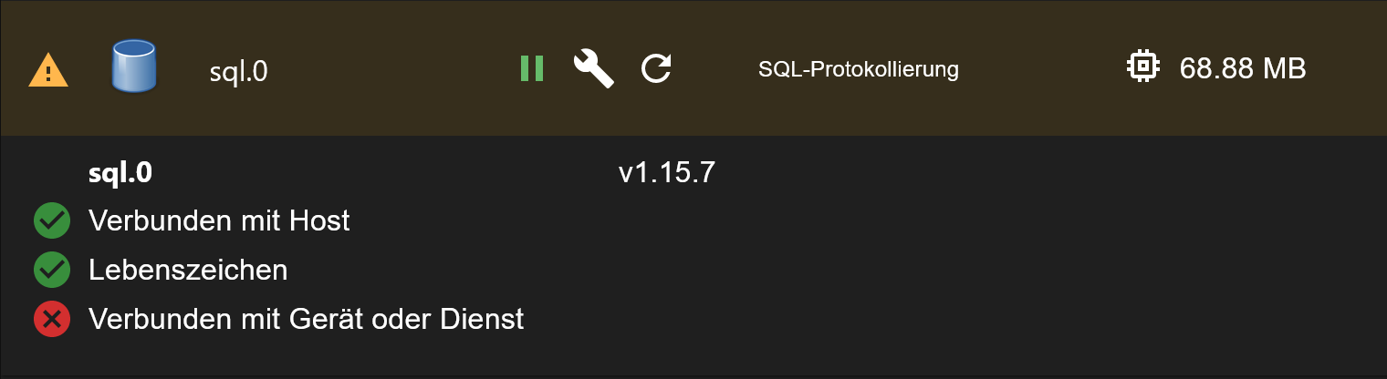This screenshot has height=379, width=1387.
Task: Select the sql.0 name in the header row
Action: tap(239, 71)
